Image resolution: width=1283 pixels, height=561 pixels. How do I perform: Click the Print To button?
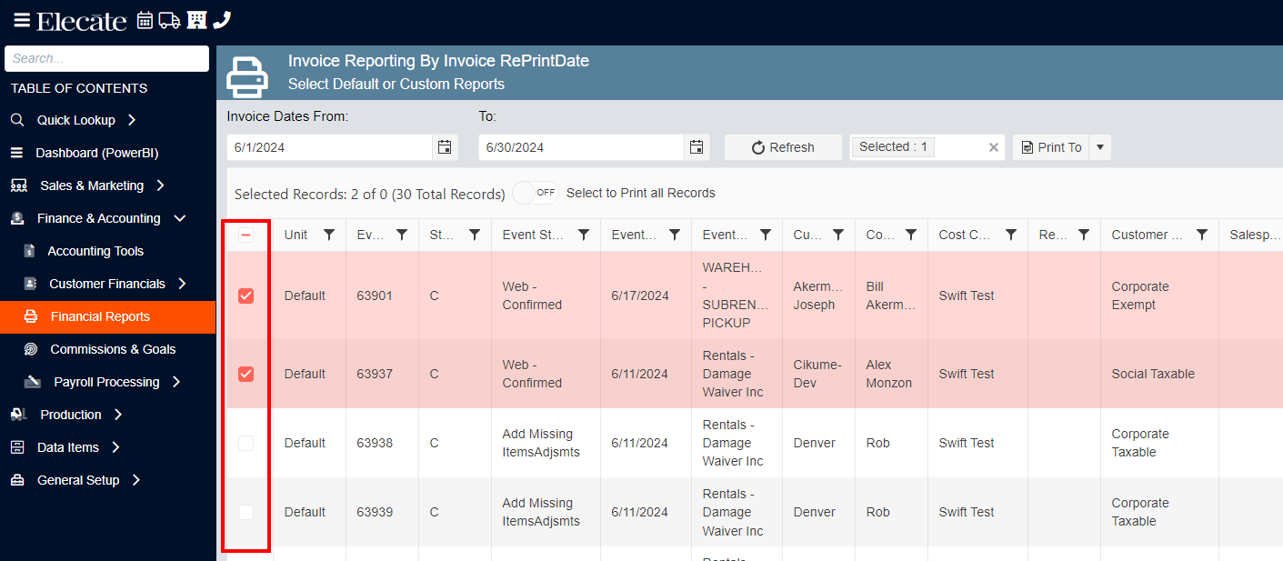(x=1051, y=147)
